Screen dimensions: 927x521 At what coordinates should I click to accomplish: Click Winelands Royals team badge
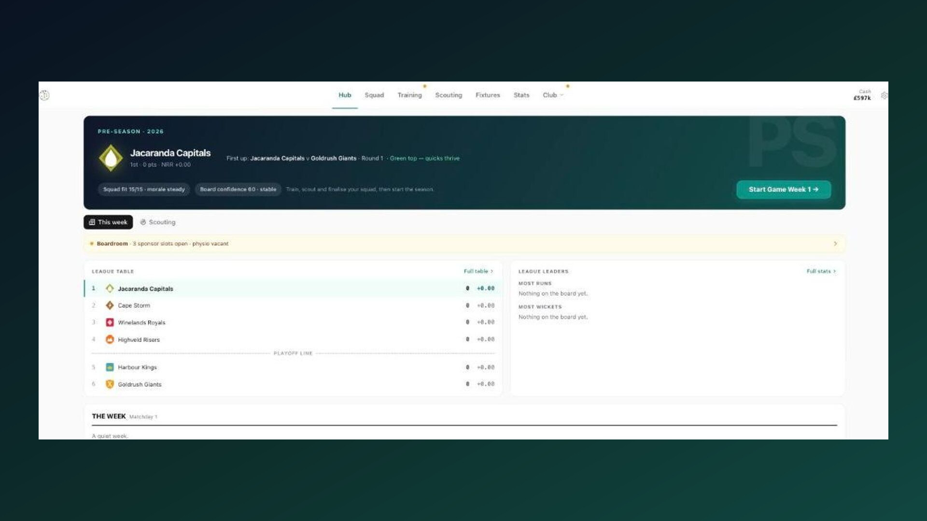coord(110,322)
